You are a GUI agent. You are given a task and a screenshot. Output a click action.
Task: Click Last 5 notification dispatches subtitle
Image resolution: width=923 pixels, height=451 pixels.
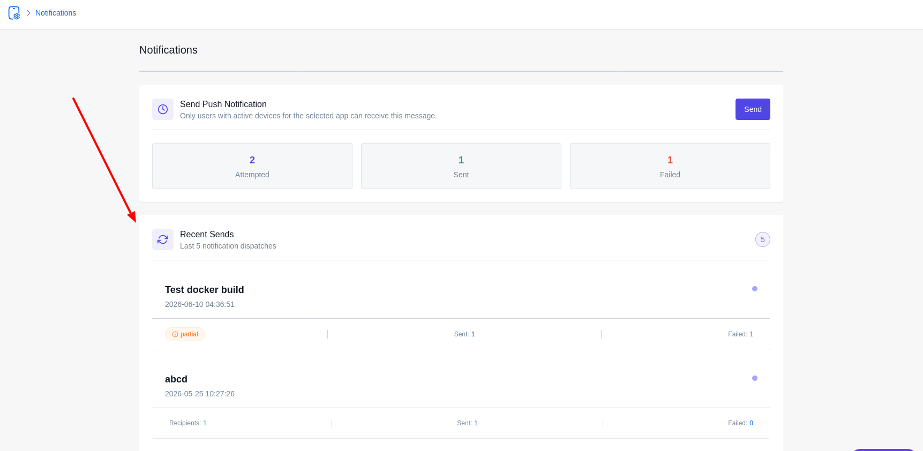228,246
